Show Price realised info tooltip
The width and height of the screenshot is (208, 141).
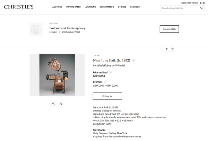pos(110,72)
